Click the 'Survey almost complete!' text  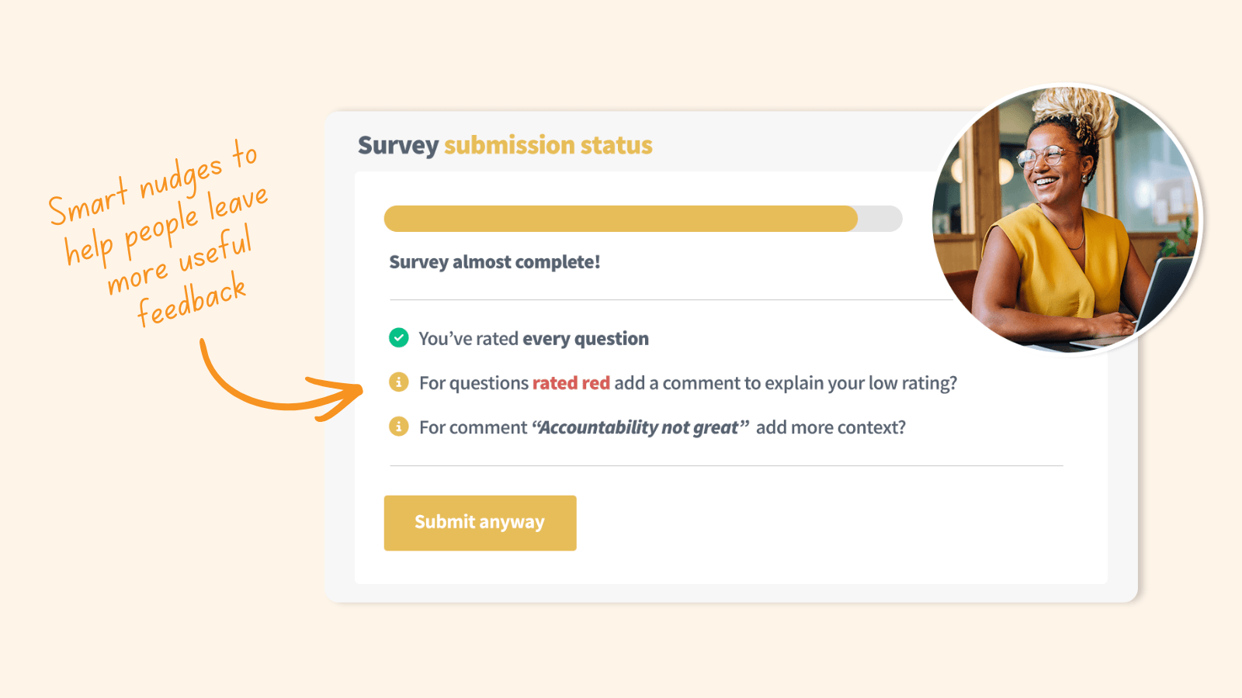(x=494, y=262)
